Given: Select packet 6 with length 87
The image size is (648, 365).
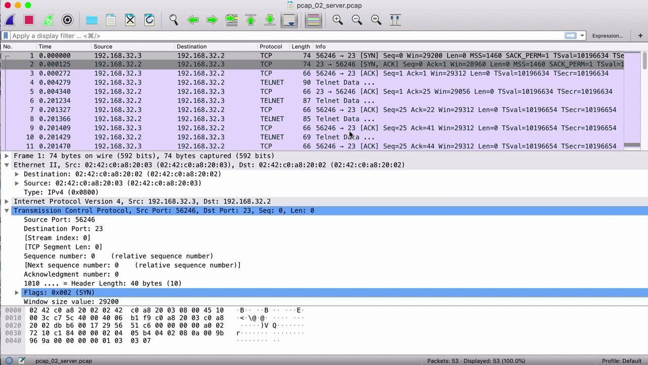Looking at the screenshot, I should 313,101.
